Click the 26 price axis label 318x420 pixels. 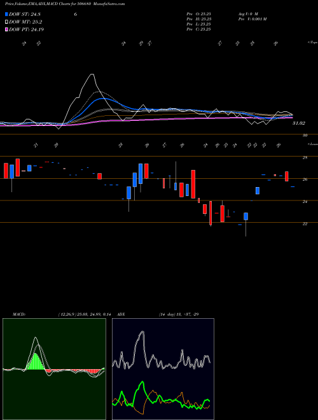pyautogui.click(x=305, y=179)
